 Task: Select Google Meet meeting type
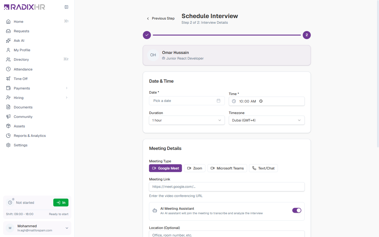coord(166,168)
